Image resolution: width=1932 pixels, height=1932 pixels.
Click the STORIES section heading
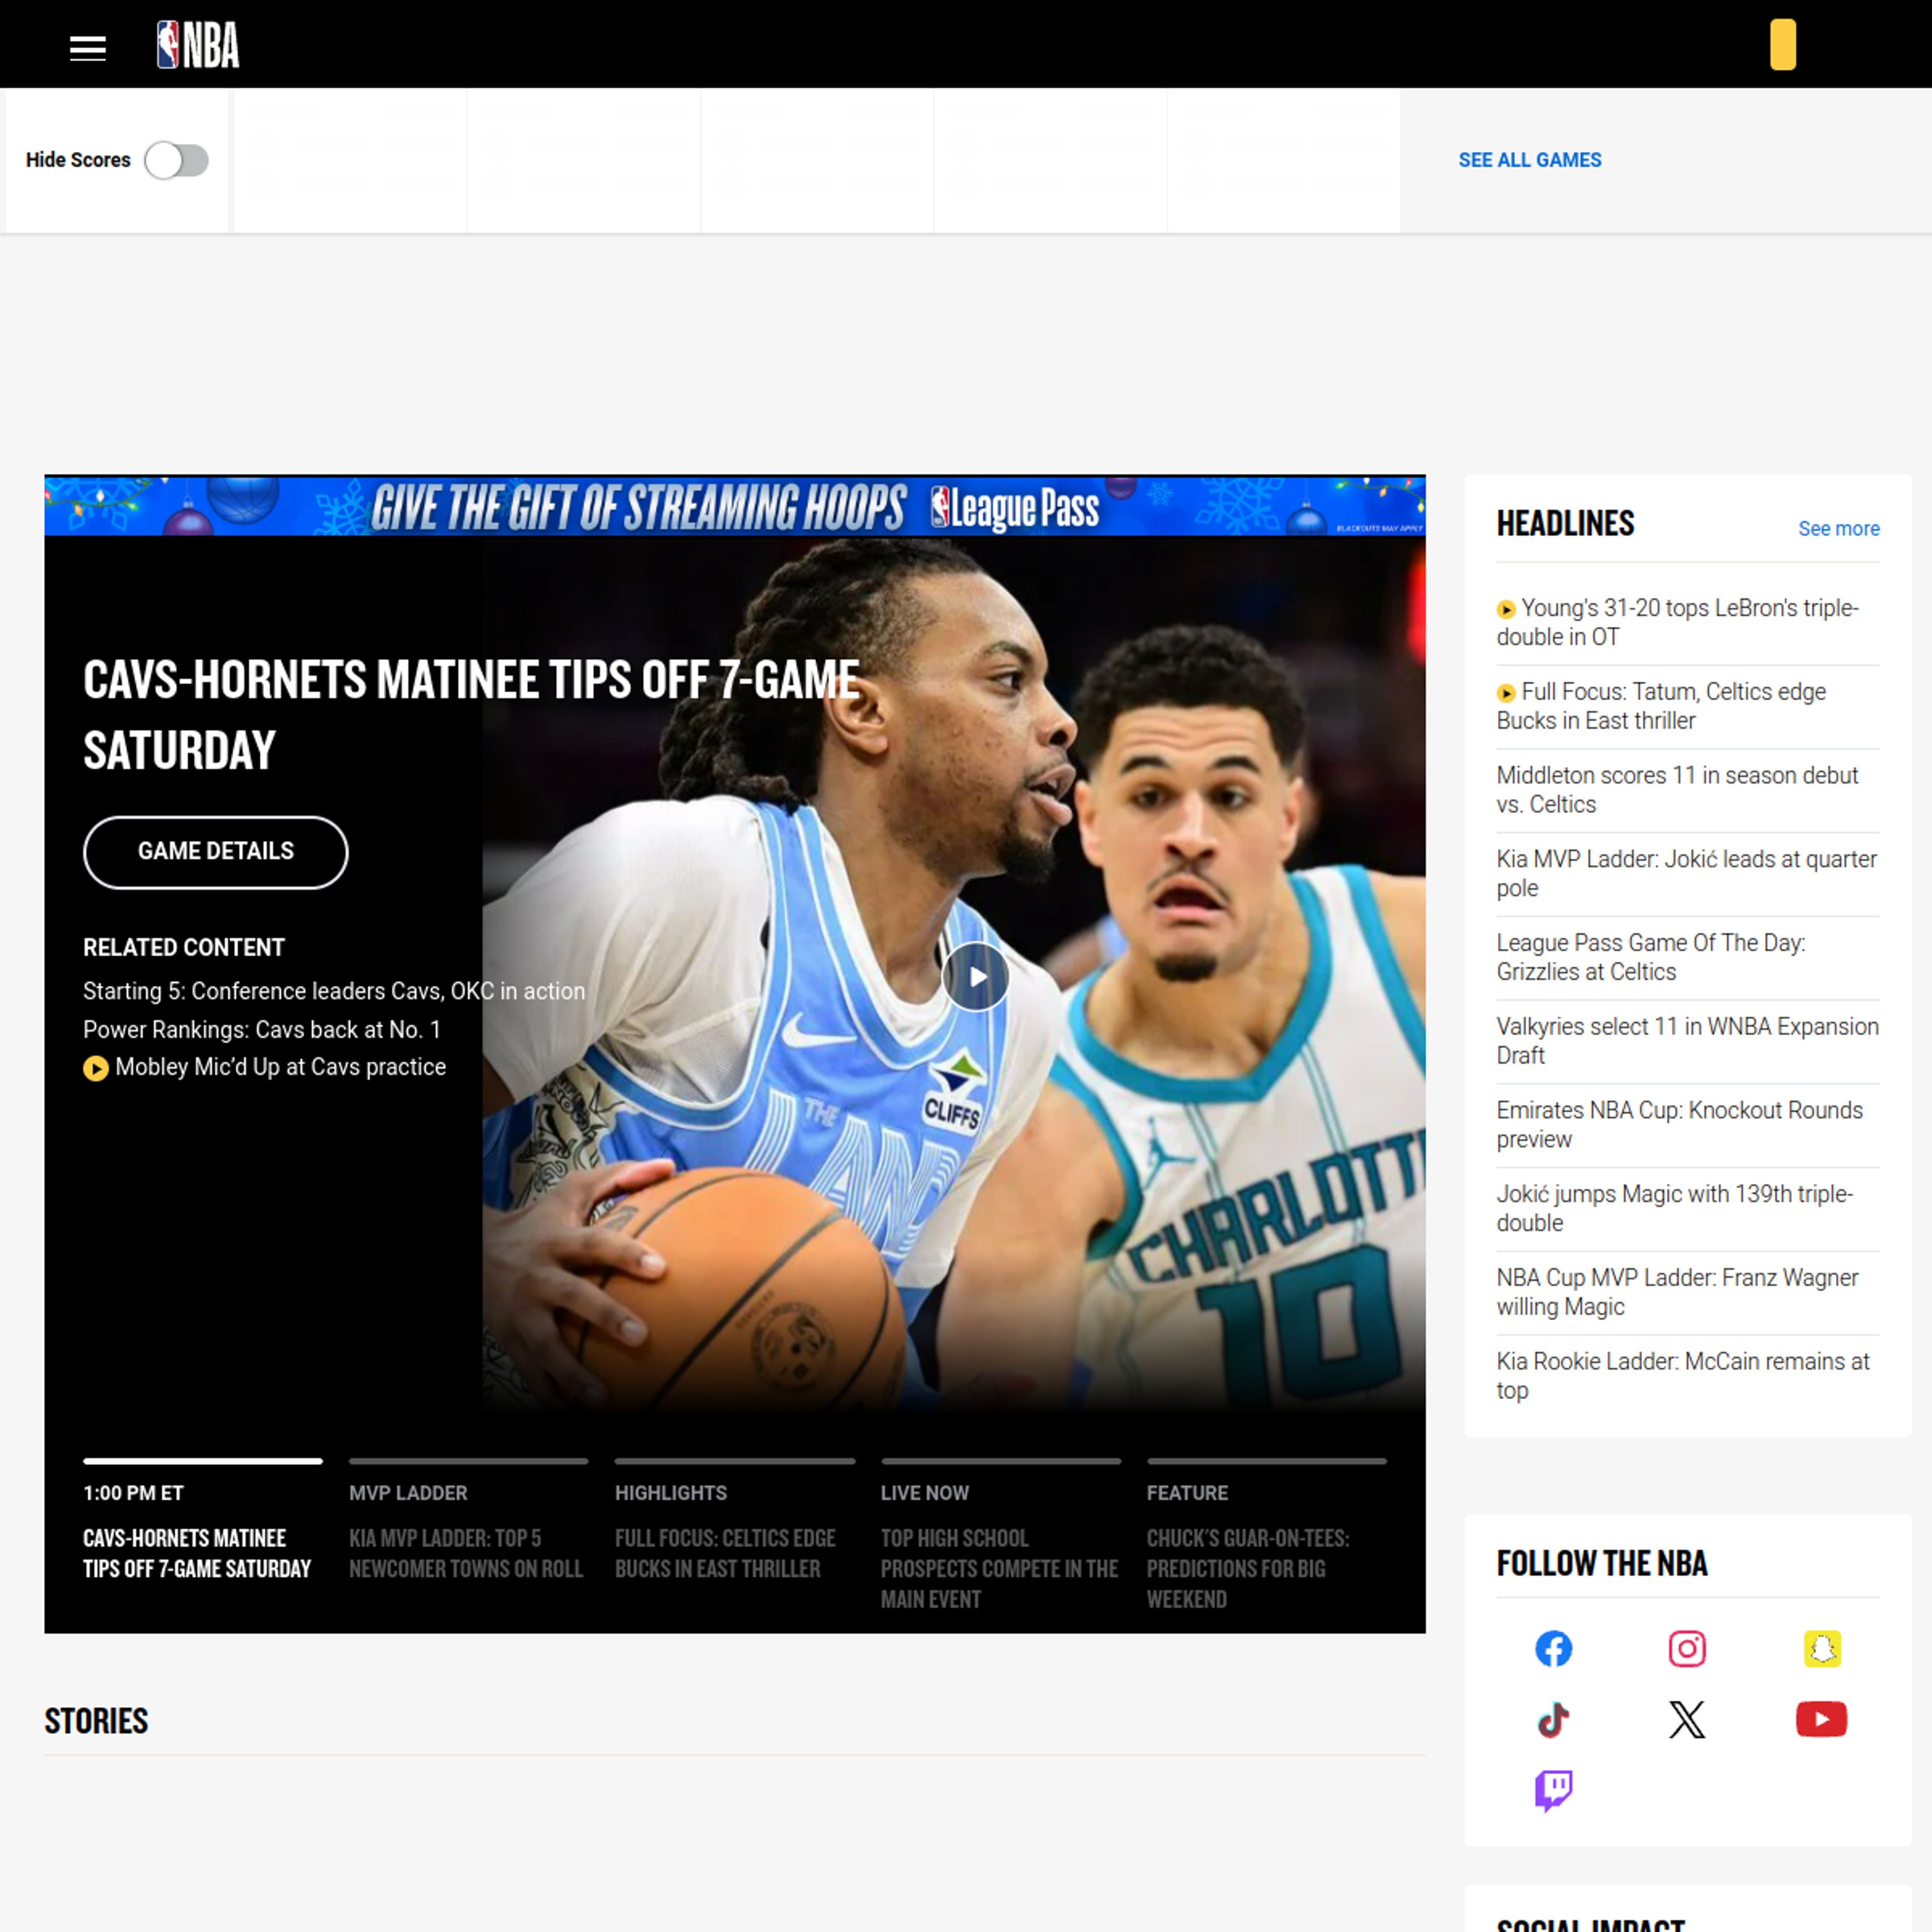tap(96, 1721)
